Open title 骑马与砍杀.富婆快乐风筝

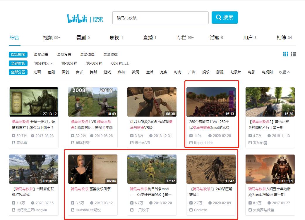tap(91, 189)
